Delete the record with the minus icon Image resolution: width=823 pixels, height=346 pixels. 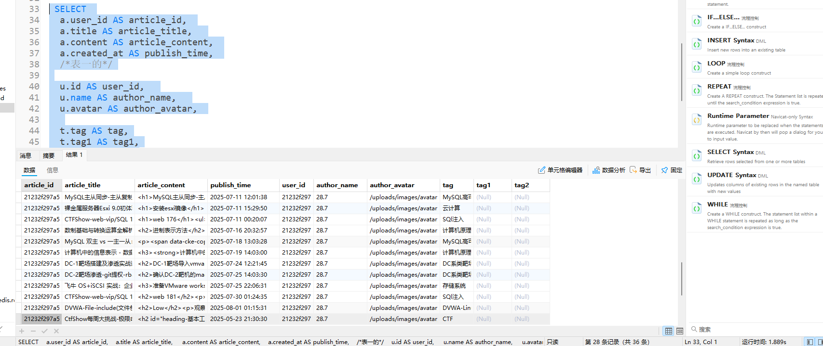(x=33, y=331)
